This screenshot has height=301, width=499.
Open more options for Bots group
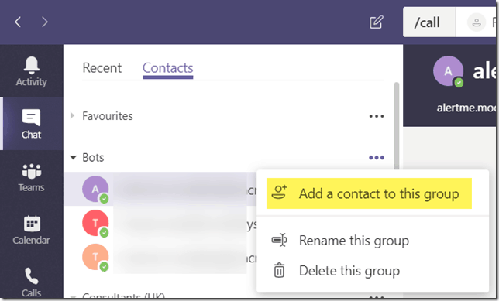point(377,157)
